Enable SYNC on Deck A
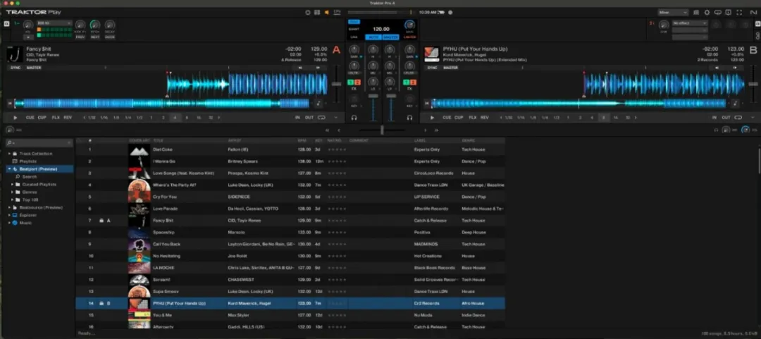Viewport: 761px width, 339px height. 16,68
